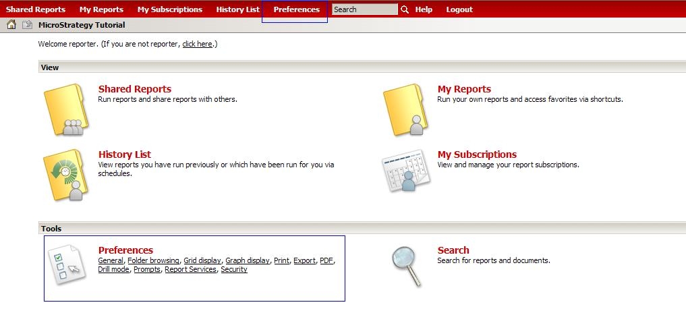Open the History List heading link
This screenshot has width=686, height=313.
click(x=125, y=154)
